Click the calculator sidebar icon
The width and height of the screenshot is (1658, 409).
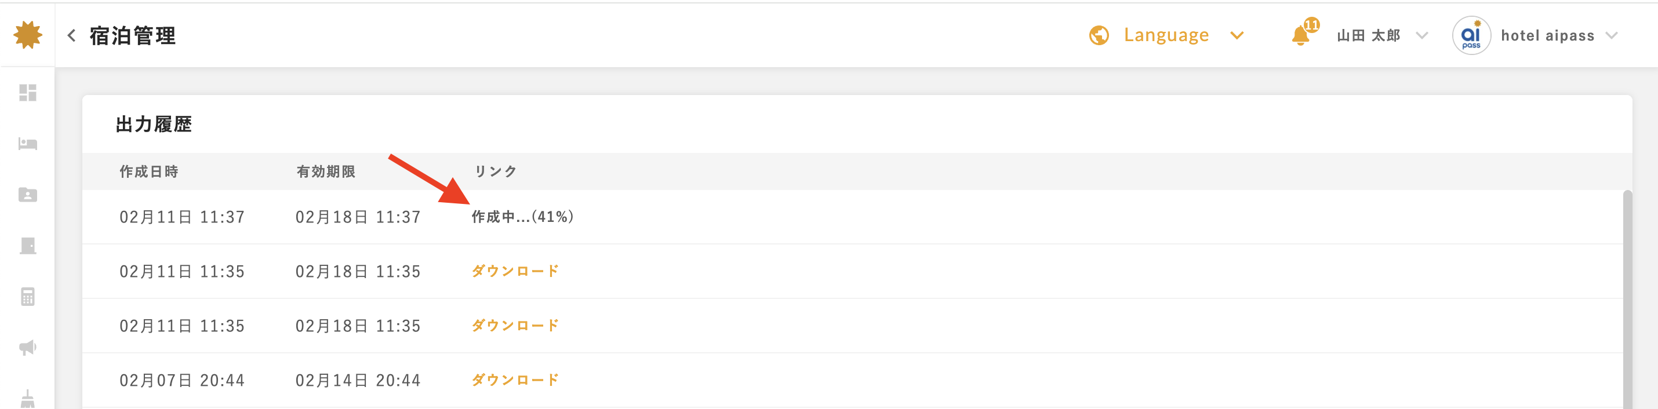coord(28,297)
